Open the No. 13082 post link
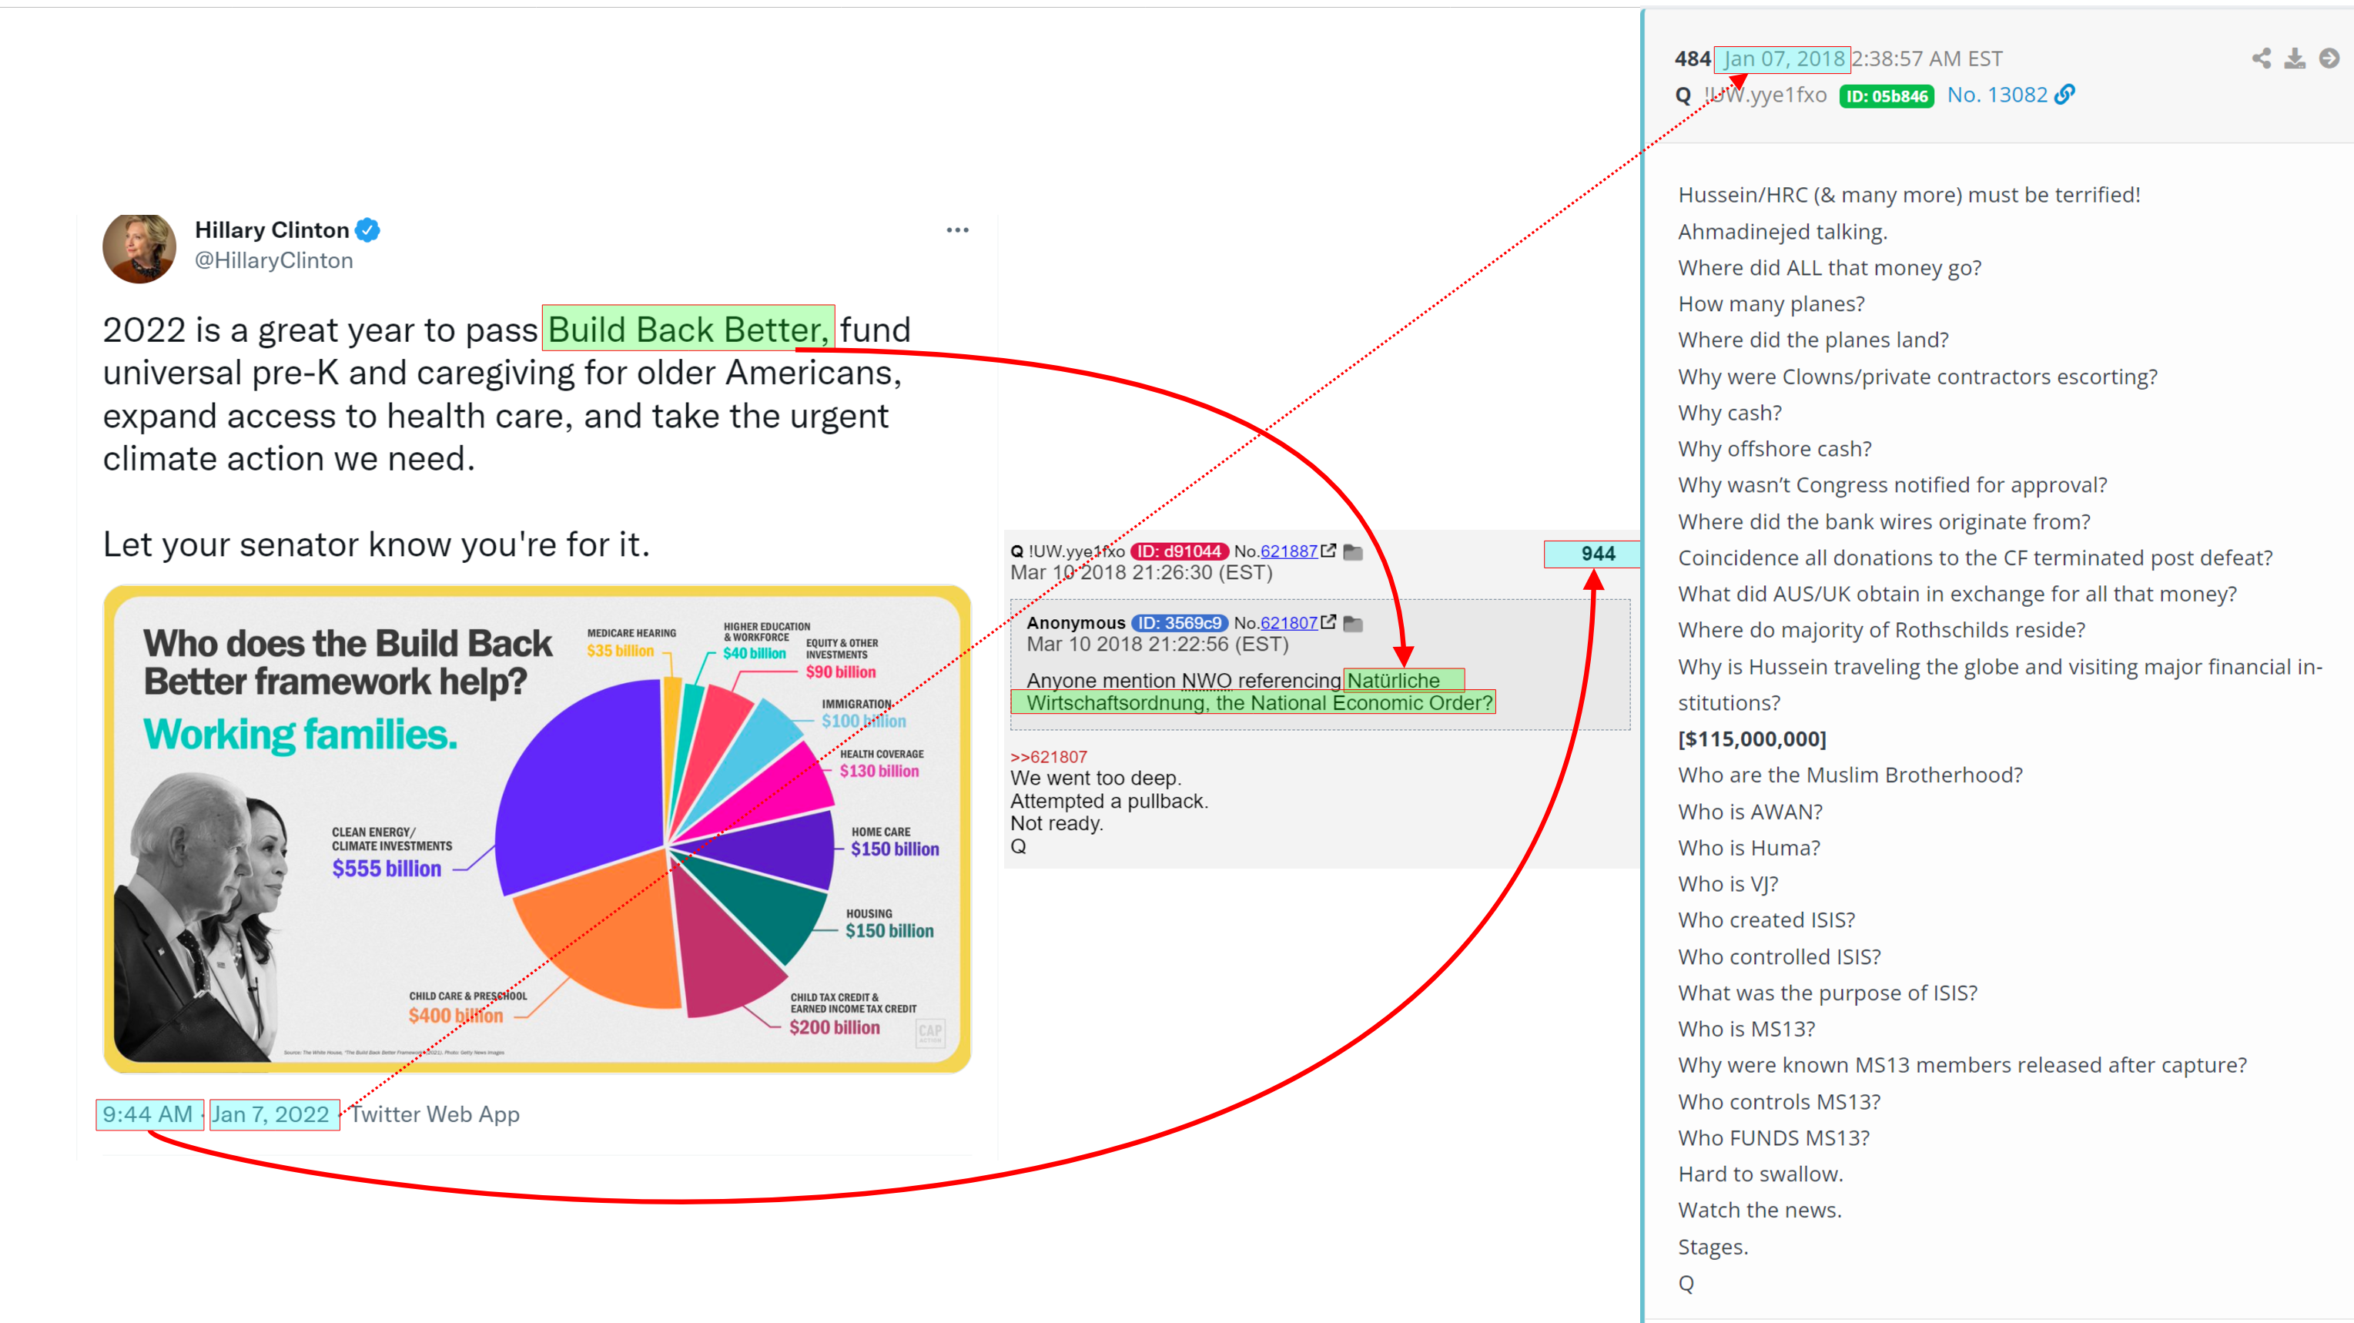Viewport: 2354px width, 1323px height. tap(1997, 95)
